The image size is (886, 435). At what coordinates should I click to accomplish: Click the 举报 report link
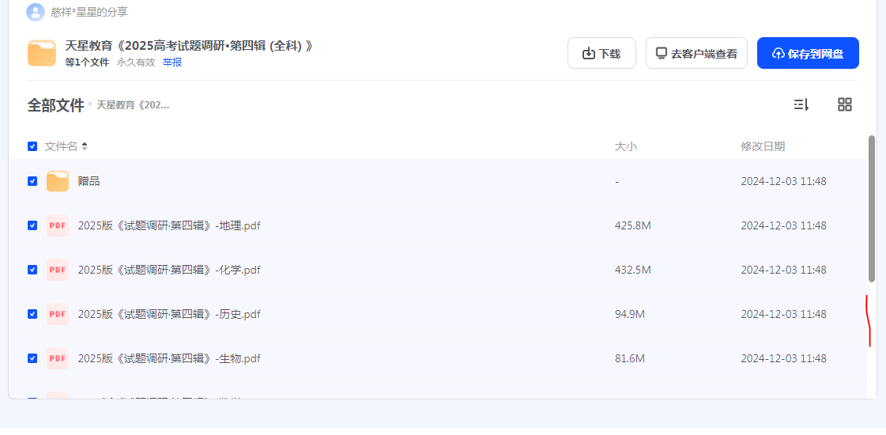(172, 62)
